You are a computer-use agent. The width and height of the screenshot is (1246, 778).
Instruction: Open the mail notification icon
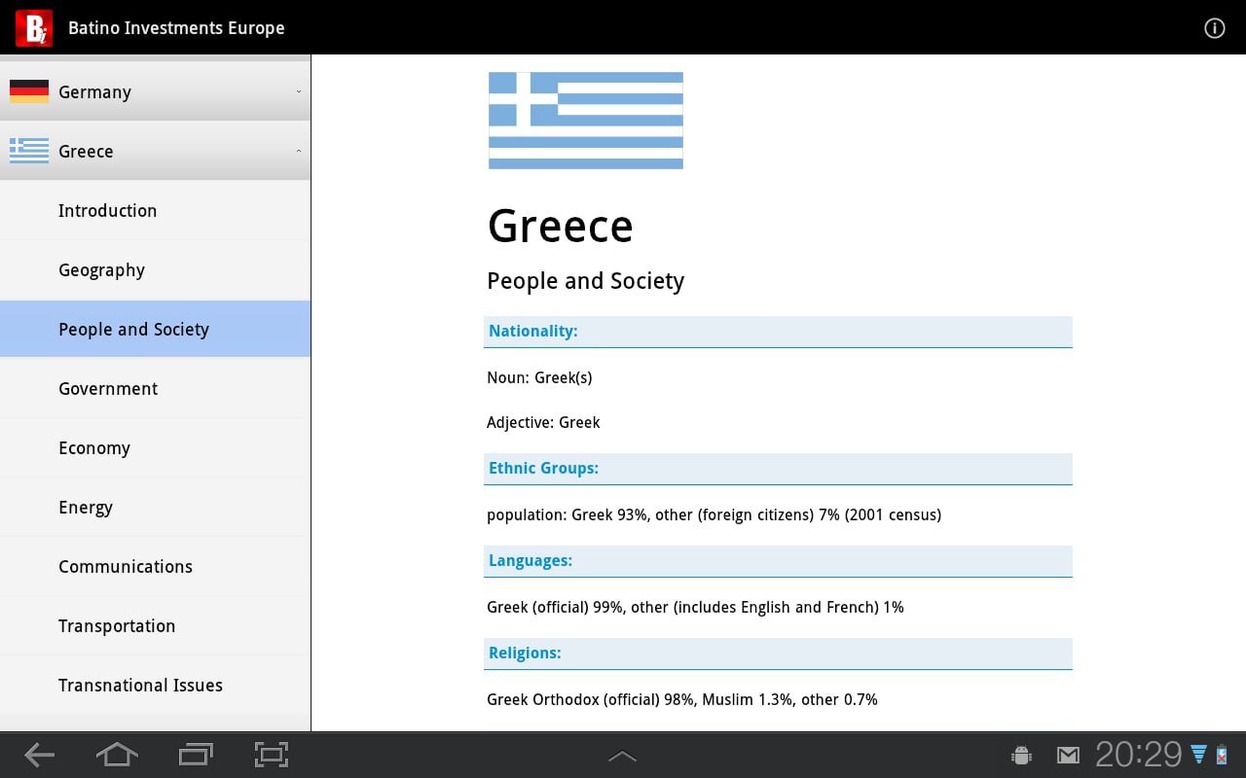tap(1068, 755)
